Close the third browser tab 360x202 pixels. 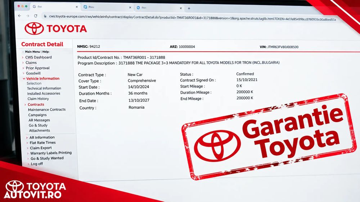click(181, 8)
